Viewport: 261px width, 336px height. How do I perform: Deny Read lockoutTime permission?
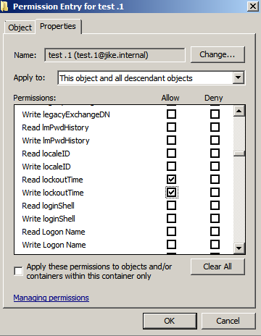coord(215,180)
